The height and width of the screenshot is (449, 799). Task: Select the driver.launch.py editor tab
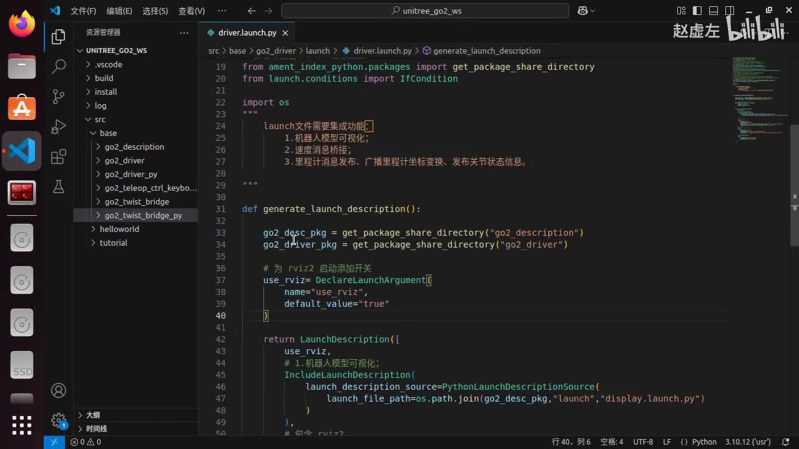(x=247, y=32)
